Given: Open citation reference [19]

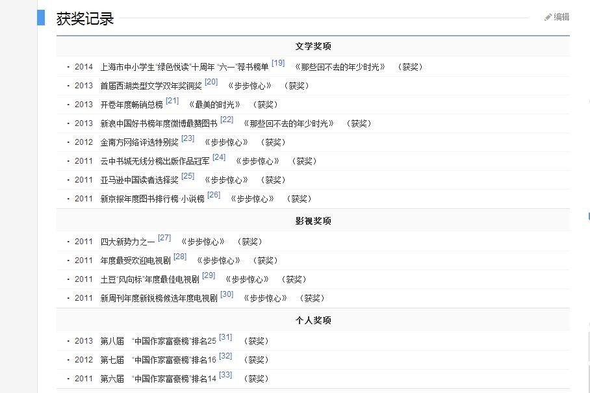Looking at the screenshot, I should tap(278, 63).
